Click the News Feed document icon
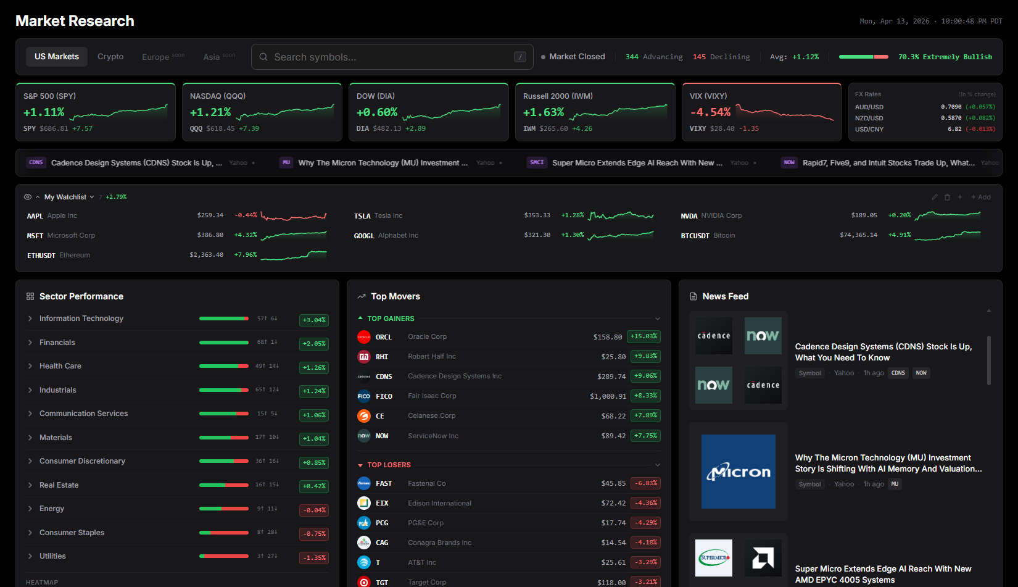Screen dimensions: 1018x587 click(x=693, y=296)
